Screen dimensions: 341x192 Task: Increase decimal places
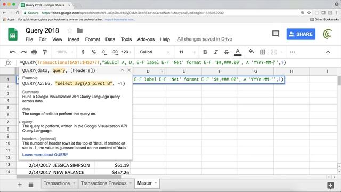coord(115,52)
